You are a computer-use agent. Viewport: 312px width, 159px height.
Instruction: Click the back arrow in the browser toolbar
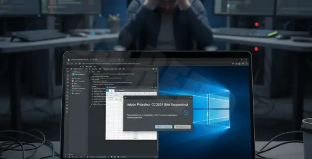coord(68,64)
